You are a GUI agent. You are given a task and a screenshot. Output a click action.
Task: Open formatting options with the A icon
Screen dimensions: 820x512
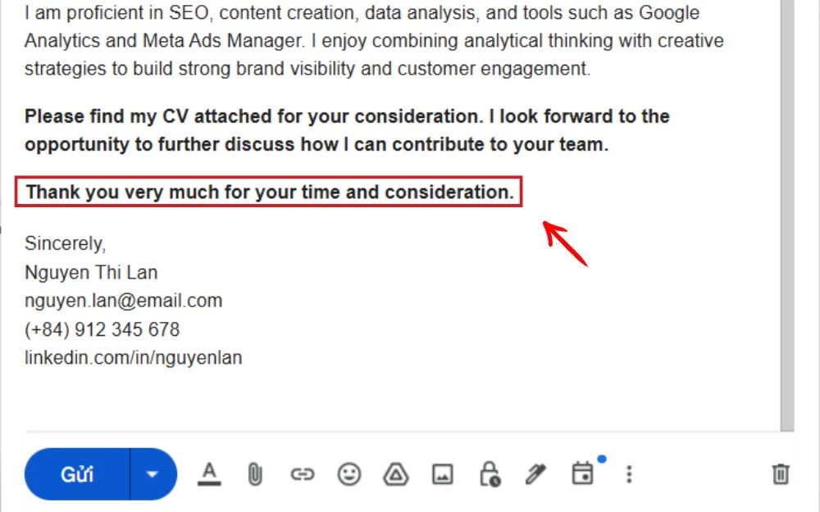(x=209, y=474)
